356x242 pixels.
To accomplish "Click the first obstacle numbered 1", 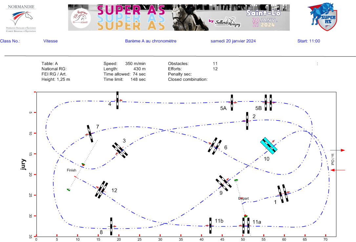I will point(283,193).
